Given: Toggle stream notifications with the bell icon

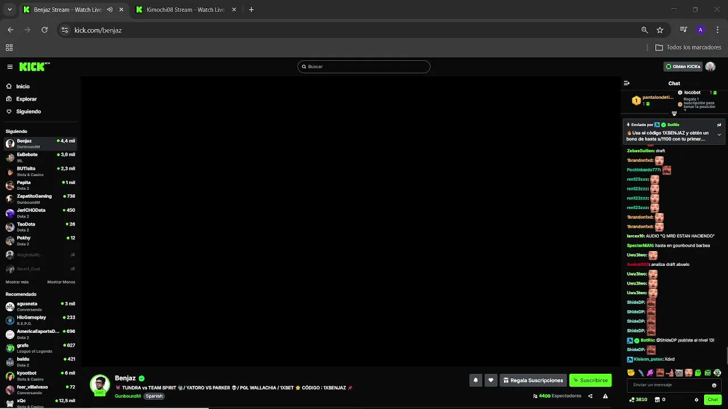Looking at the screenshot, I should 475,380.
